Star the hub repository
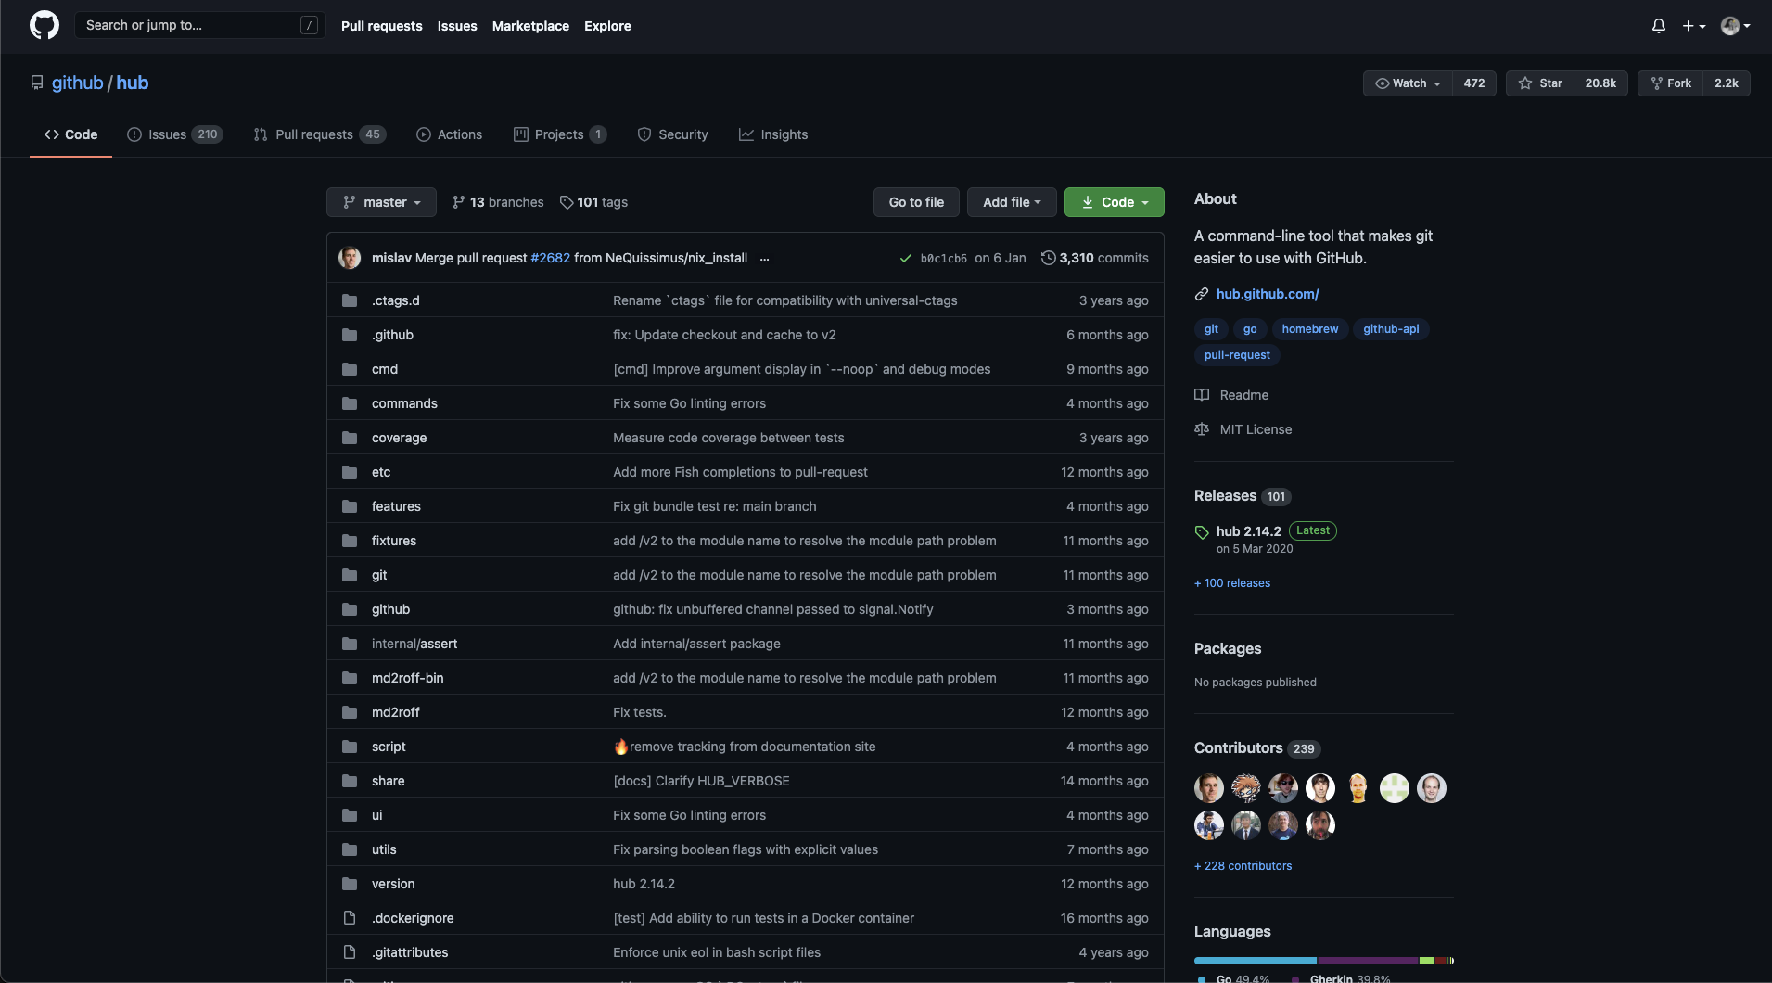 pyautogui.click(x=1540, y=83)
